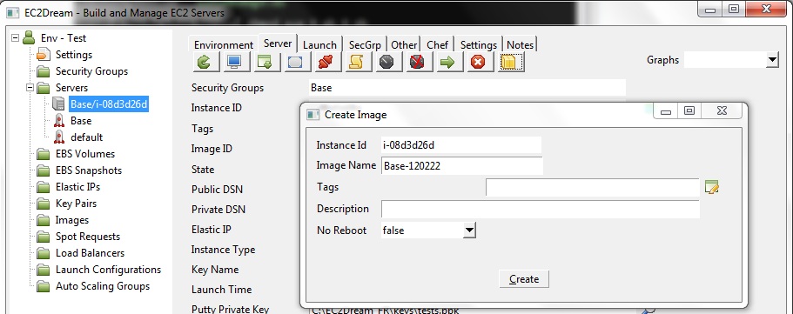Open Images in the tree
This screenshot has width=793, height=314.
coord(72,220)
